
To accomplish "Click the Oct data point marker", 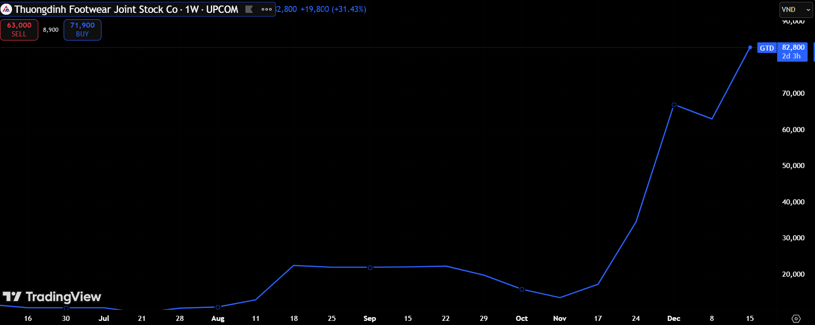I will (x=522, y=290).
